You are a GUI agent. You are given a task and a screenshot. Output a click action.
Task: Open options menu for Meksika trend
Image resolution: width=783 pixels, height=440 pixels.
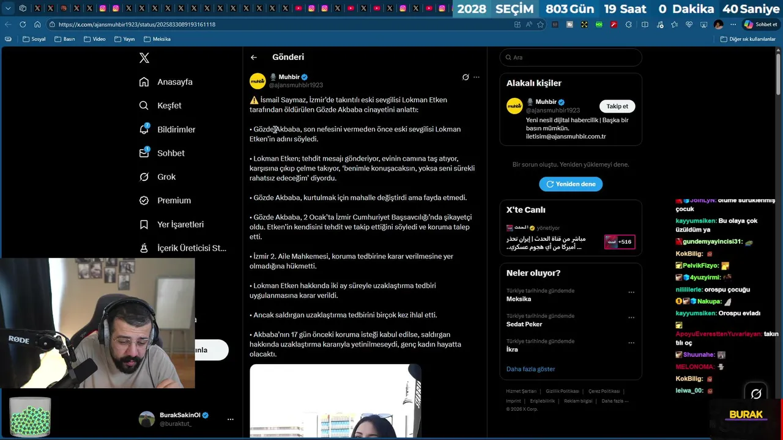click(631, 292)
